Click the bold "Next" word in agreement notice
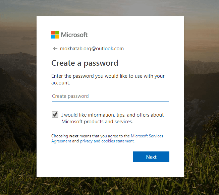The height and width of the screenshot is (195, 219). click(x=74, y=136)
